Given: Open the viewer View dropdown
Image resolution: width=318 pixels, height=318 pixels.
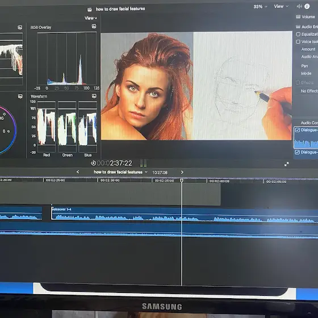Looking at the screenshot, I should tap(281, 6).
